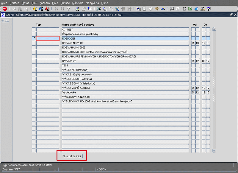Click the save-to-disk export icon
238x173 pixels.
tap(138, 9)
